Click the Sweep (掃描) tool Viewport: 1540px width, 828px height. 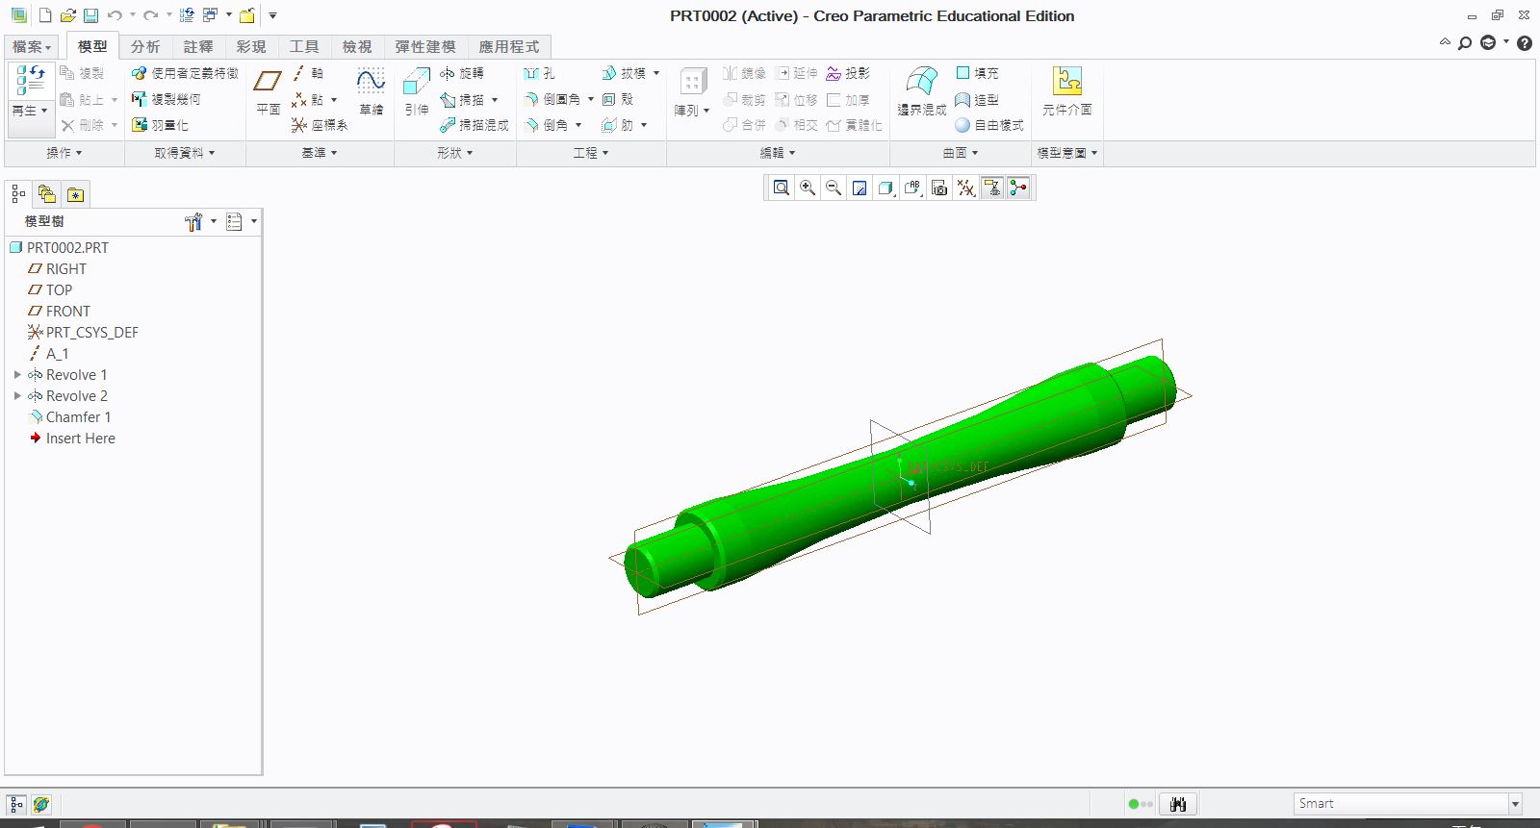point(462,99)
